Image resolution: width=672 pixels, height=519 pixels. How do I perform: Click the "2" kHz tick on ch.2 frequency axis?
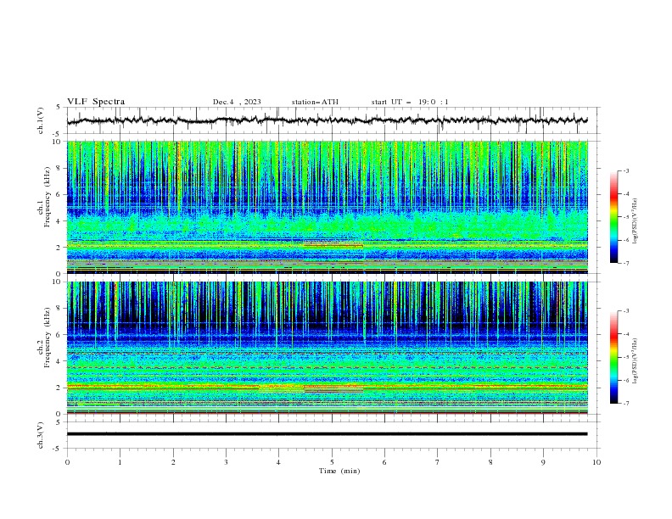(x=59, y=388)
